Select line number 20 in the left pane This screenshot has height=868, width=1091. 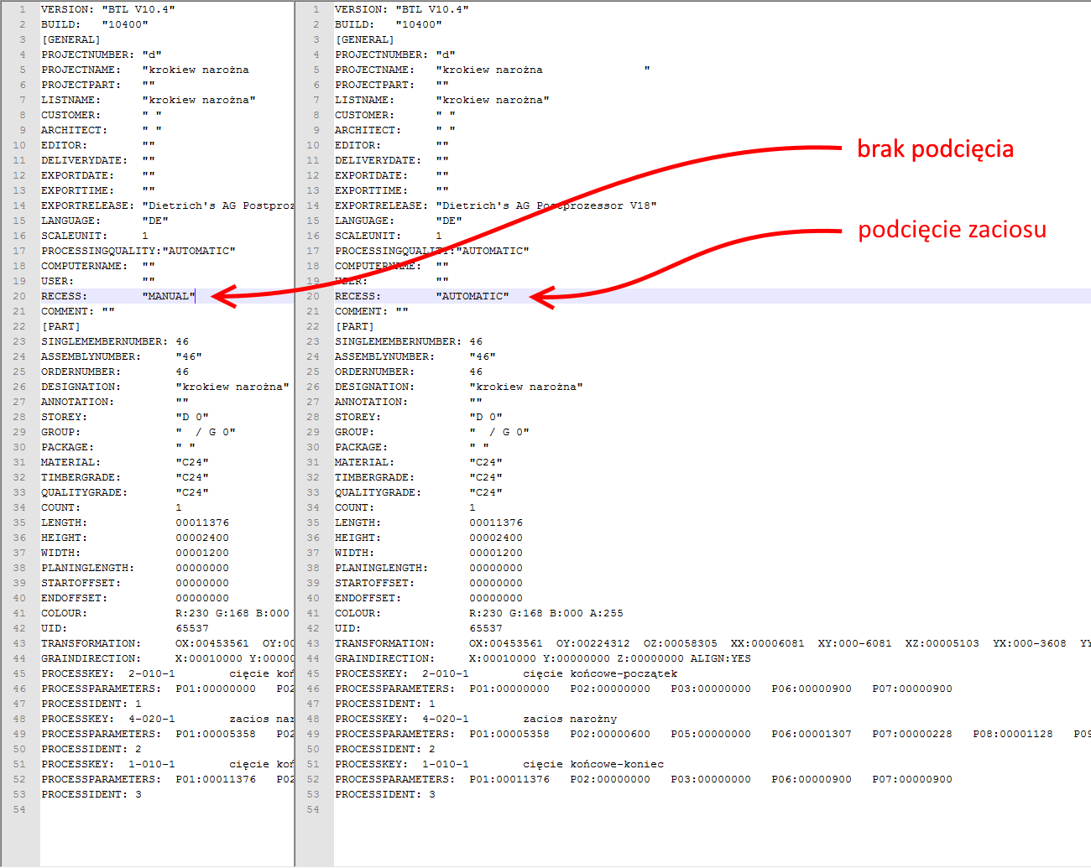coord(19,296)
